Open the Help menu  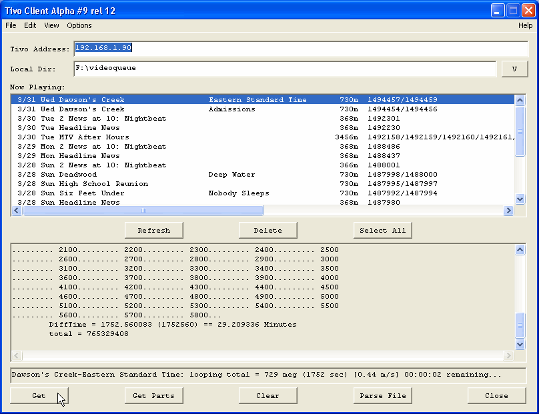coord(525,25)
